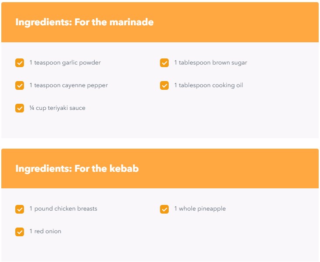
Task: Click the '1 pound chicken breasts' label
Action: [63, 208]
